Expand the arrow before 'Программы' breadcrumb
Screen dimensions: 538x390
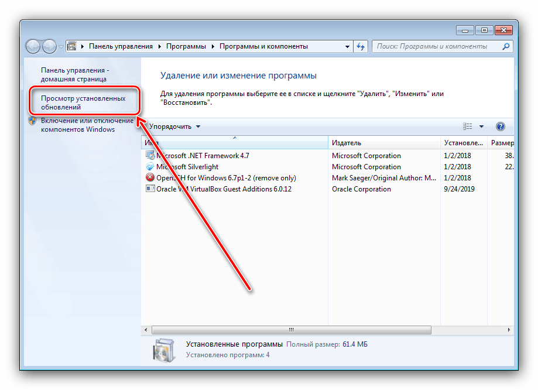(160, 46)
